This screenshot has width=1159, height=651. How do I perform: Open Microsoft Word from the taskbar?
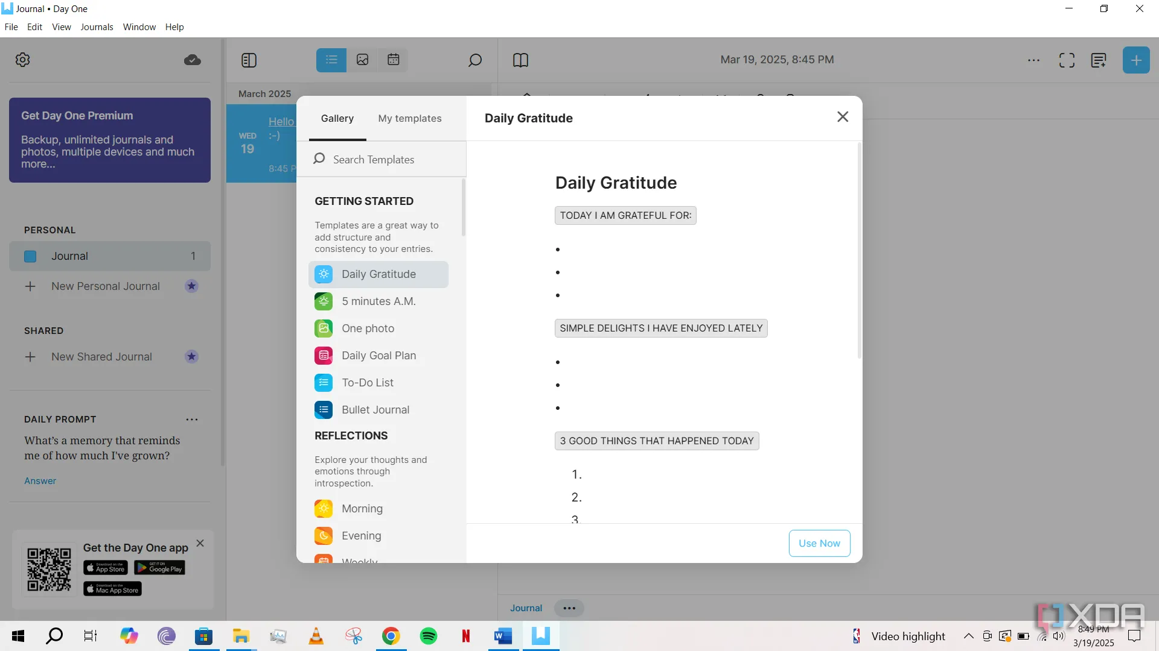point(503,636)
